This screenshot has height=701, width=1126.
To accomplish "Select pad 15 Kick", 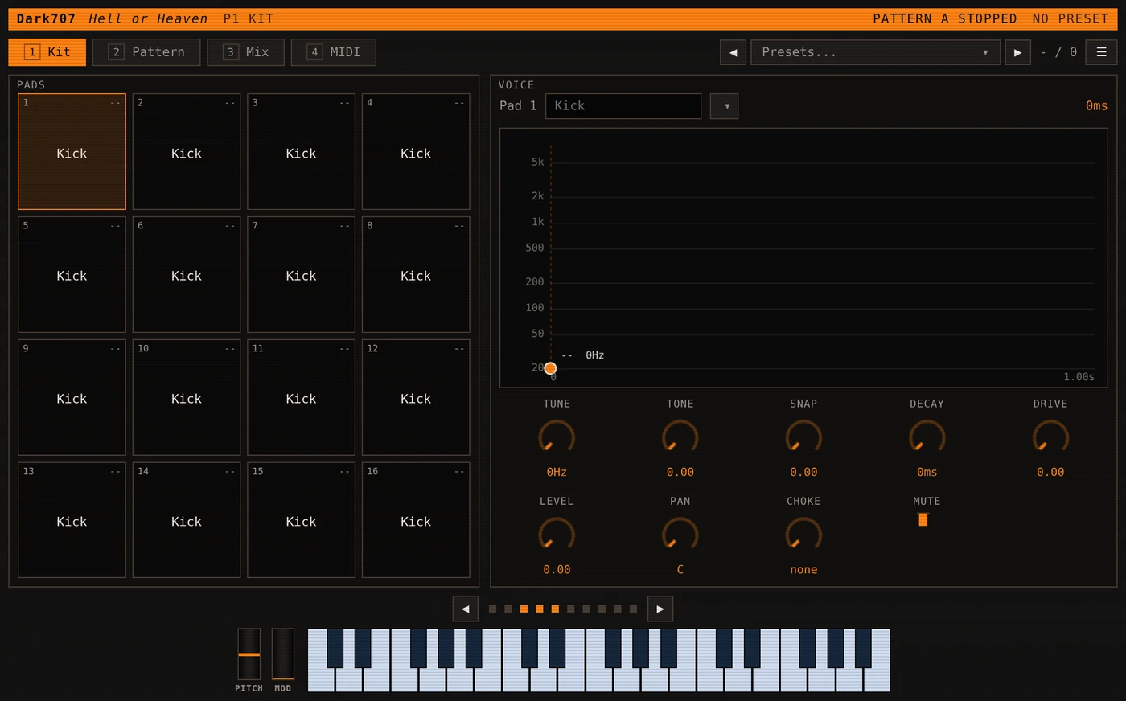I will [301, 520].
